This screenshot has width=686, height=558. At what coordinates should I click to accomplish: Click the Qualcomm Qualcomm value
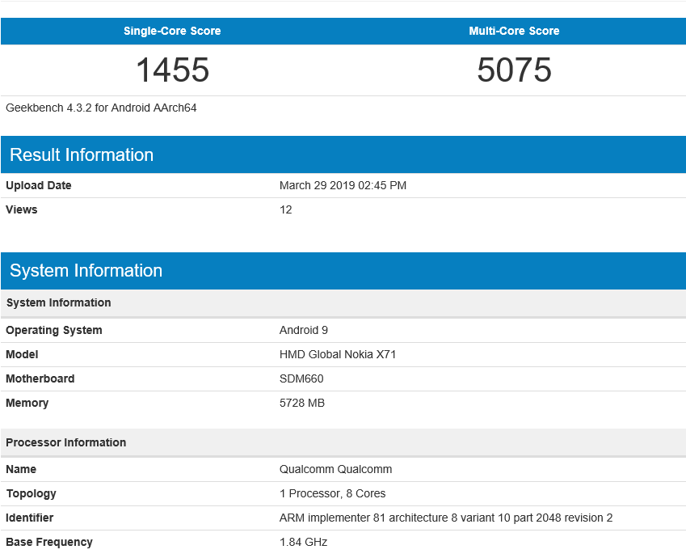[335, 469]
